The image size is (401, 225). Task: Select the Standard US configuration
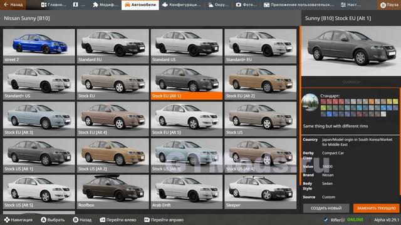187,46
